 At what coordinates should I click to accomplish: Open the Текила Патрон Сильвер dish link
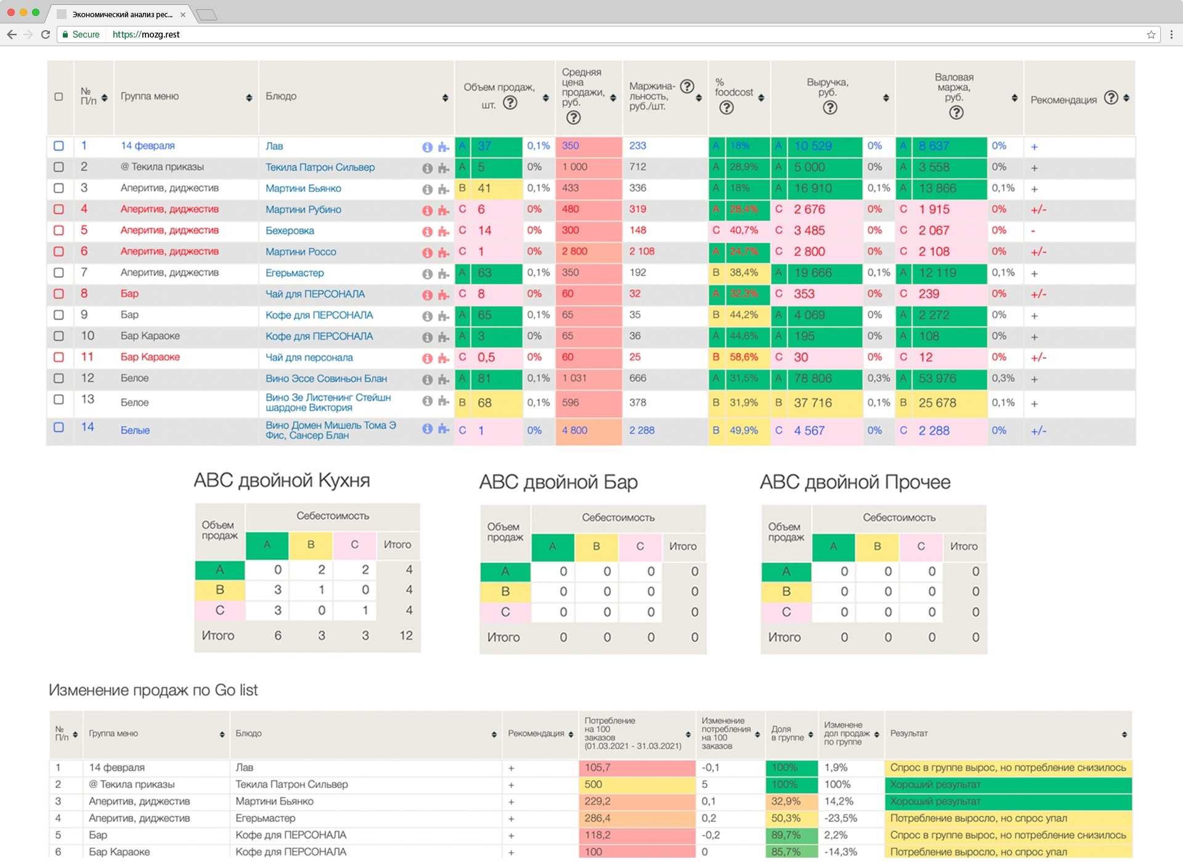click(320, 167)
